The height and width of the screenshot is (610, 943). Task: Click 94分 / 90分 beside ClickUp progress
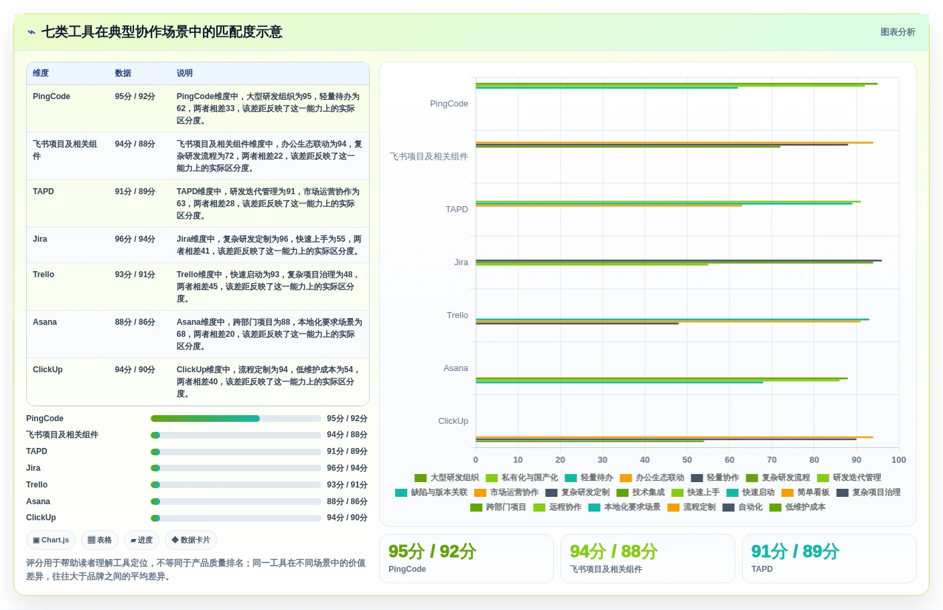[x=347, y=518]
